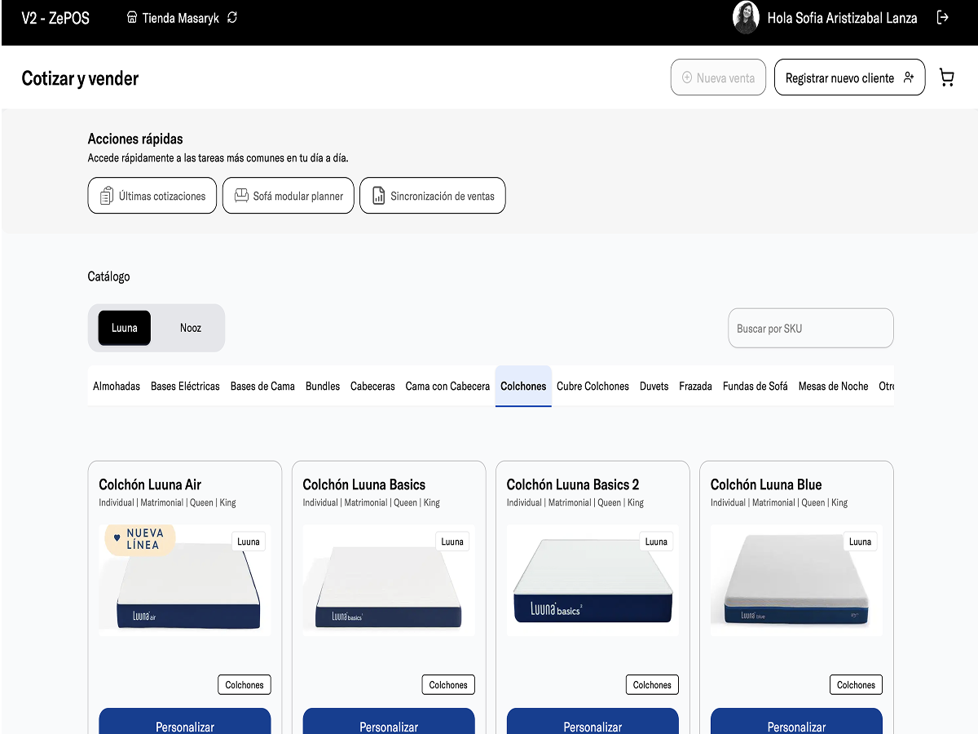Click the Colchón Luuna Basics 2 title
978x734 pixels.
tap(573, 484)
